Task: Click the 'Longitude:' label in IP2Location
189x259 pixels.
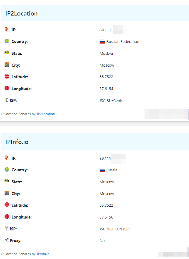Action: coord(22,89)
